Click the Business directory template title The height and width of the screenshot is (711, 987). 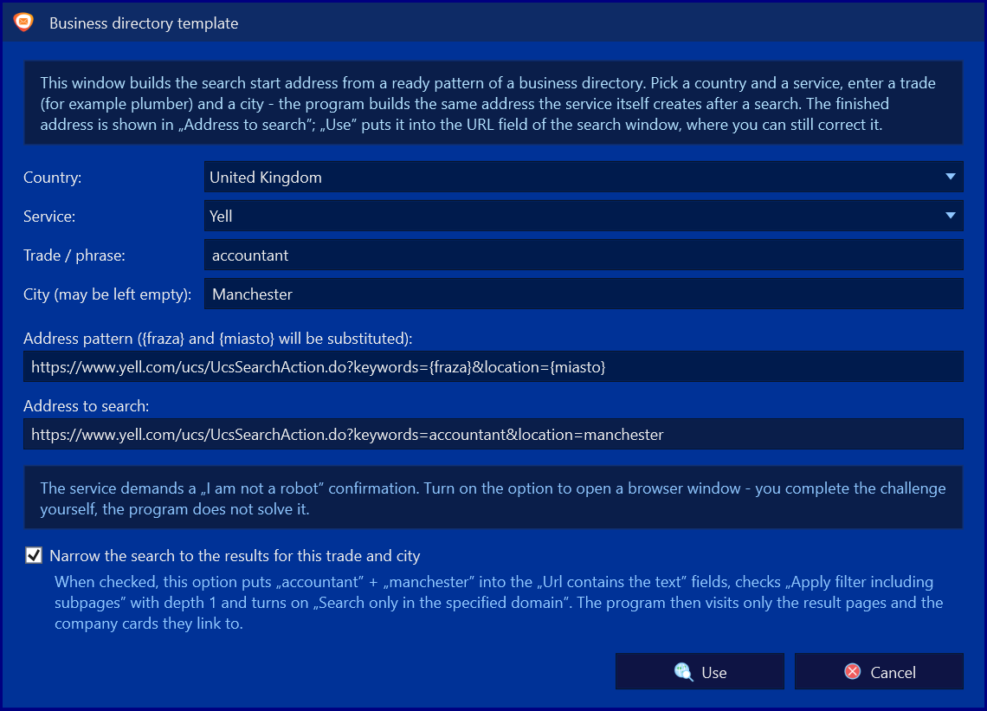(x=144, y=23)
